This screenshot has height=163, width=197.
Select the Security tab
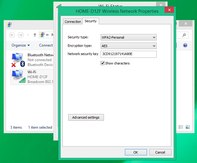(91, 21)
